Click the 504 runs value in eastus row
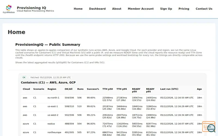 (x=79, y=124)
